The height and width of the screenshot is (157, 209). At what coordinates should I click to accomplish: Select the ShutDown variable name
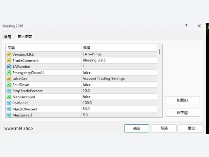pos(21,85)
